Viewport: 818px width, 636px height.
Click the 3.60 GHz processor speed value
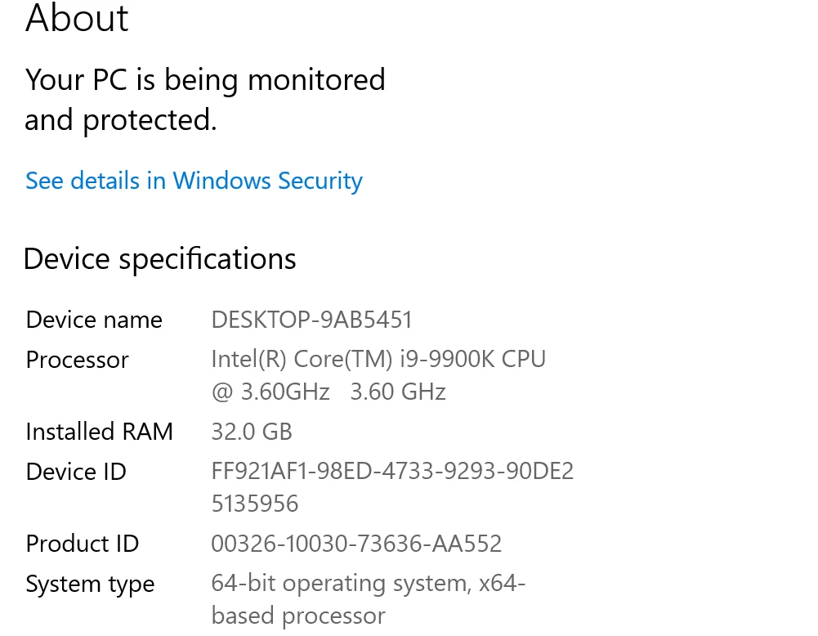397,392
